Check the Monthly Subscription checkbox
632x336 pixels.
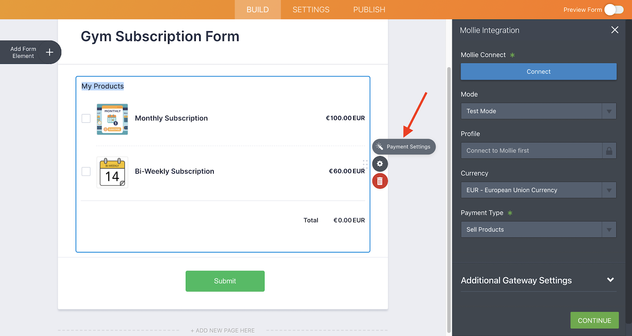[86, 118]
